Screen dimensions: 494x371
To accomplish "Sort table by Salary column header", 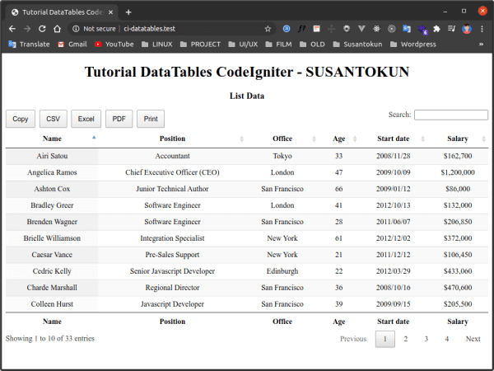I will point(458,139).
